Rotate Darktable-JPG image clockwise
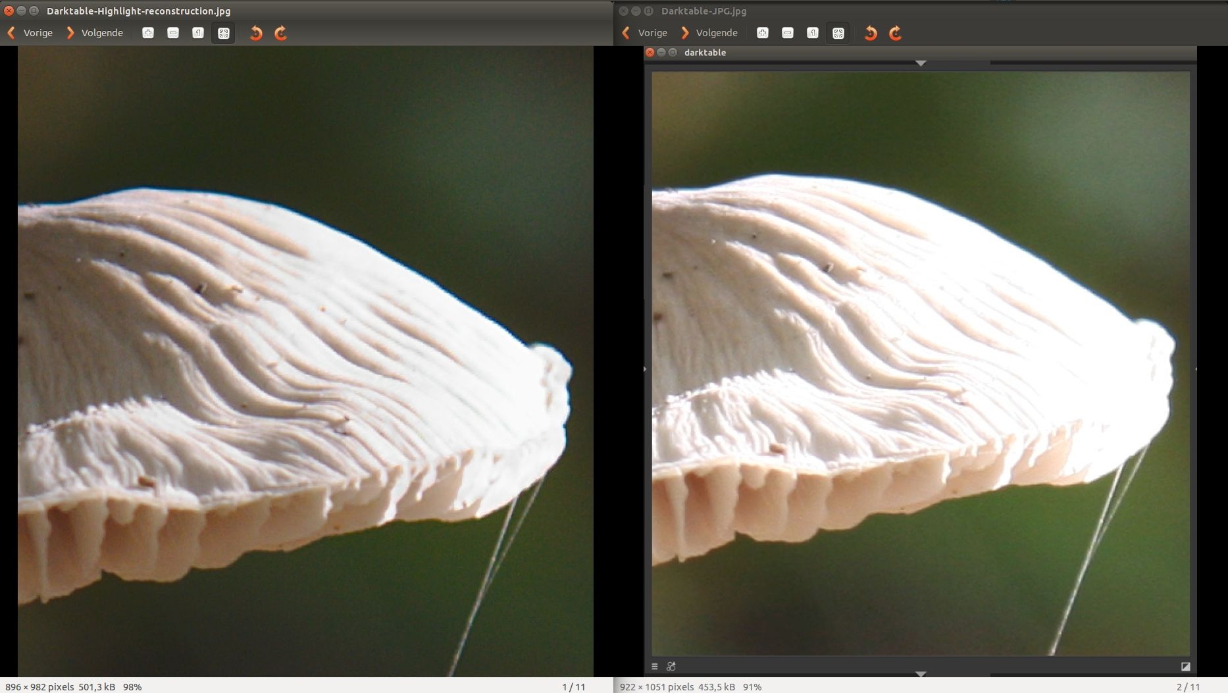This screenshot has width=1228, height=693. (x=896, y=33)
